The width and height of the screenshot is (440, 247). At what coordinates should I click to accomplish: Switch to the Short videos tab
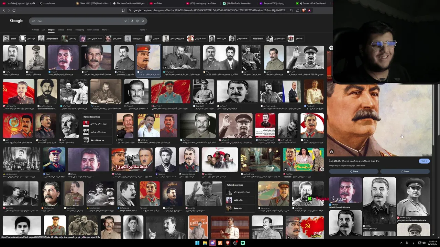point(93,30)
